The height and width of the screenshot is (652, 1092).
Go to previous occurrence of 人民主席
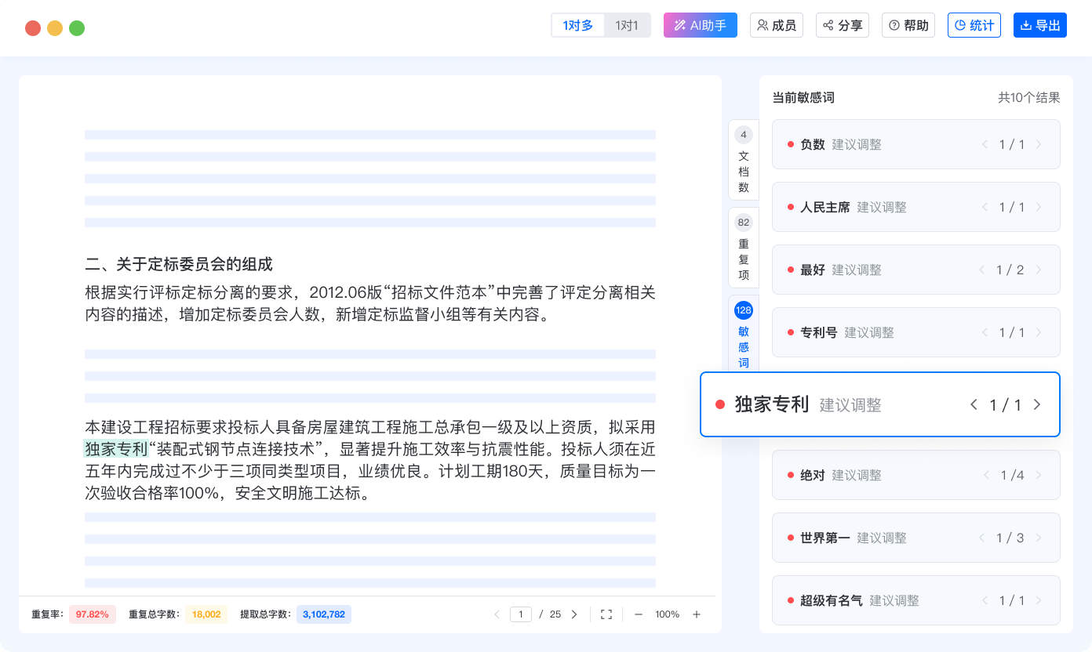tap(985, 207)
